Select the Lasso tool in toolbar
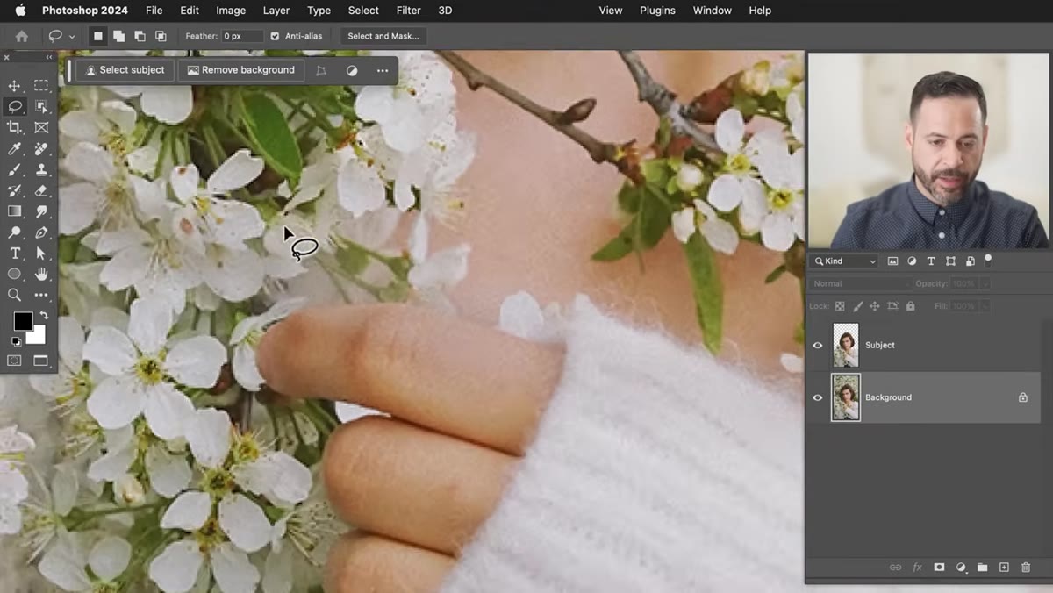The image size is (1053, 593). 15,106
